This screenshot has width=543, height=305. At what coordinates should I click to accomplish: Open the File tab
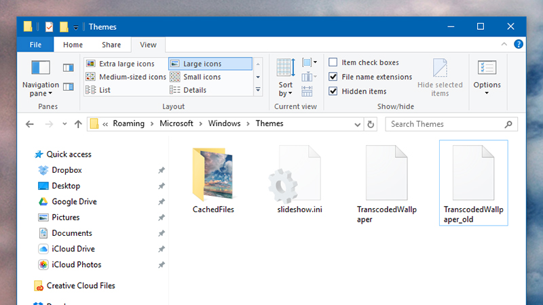[35, 45]
